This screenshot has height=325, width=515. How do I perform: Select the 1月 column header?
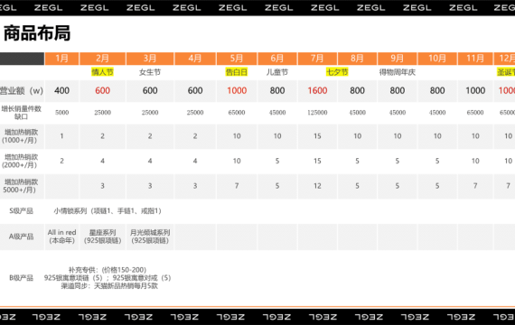[61, 59]
